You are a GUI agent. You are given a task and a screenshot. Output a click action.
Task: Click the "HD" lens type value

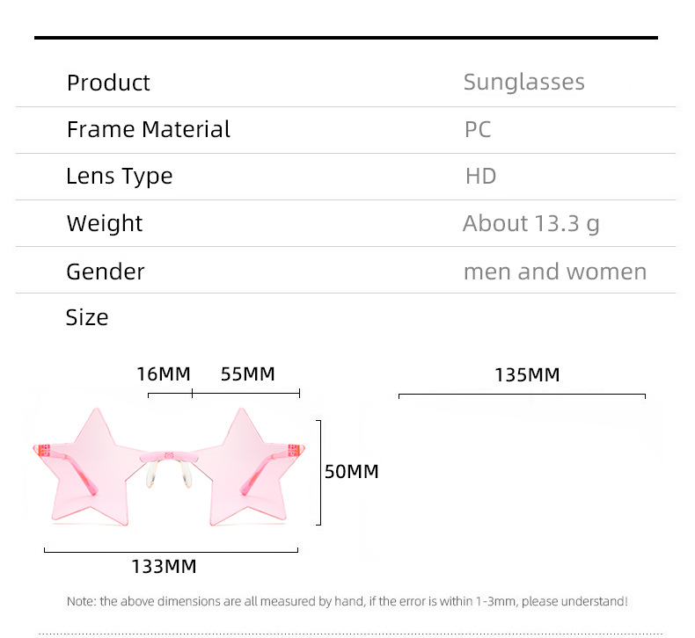(x=480, y=176)
